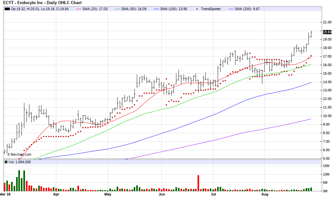Click the 15.00 price axis label
This screenshot has height=204, width=335.
click(x=327, y=73)
